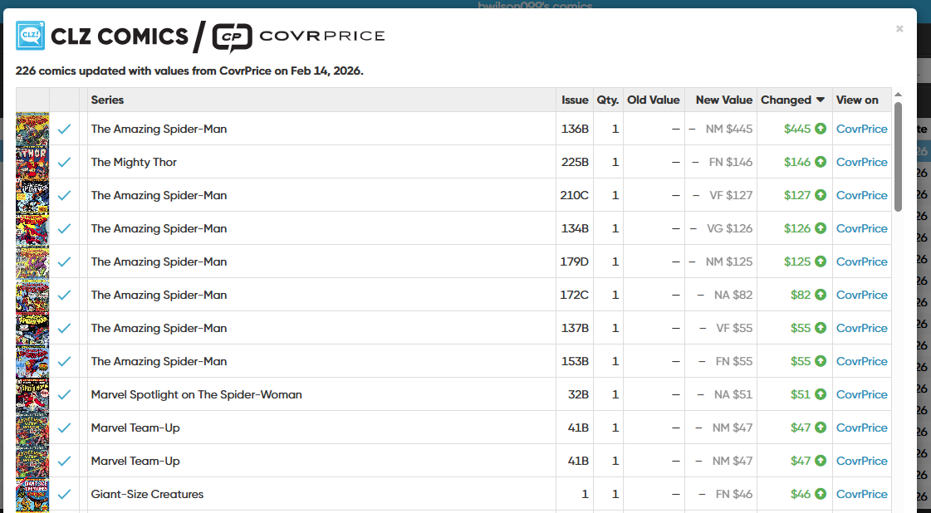Viewport: 931px width, 513px height.
Task: Click the Changed column sort arrow
Action: coord(821,100)
